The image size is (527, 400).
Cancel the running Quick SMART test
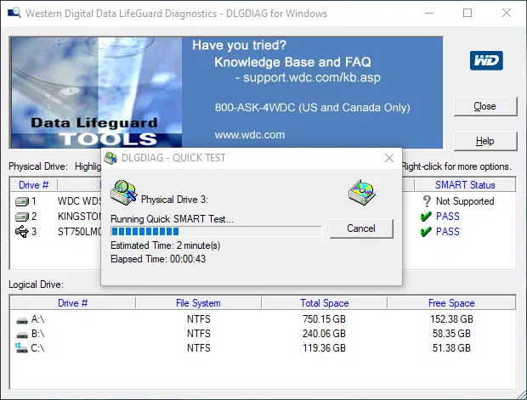click(x=361, y=228)
